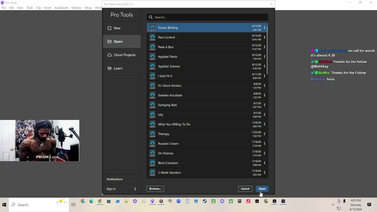Select the Russian Cream session
377x212 pixels.
pos(207,144)
